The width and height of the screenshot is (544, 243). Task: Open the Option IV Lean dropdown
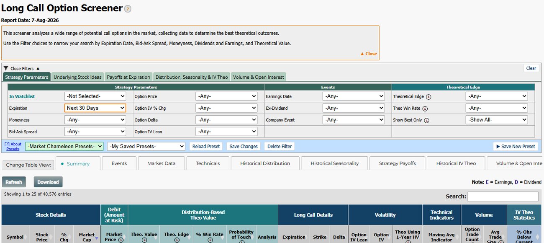tap(226, 132)
